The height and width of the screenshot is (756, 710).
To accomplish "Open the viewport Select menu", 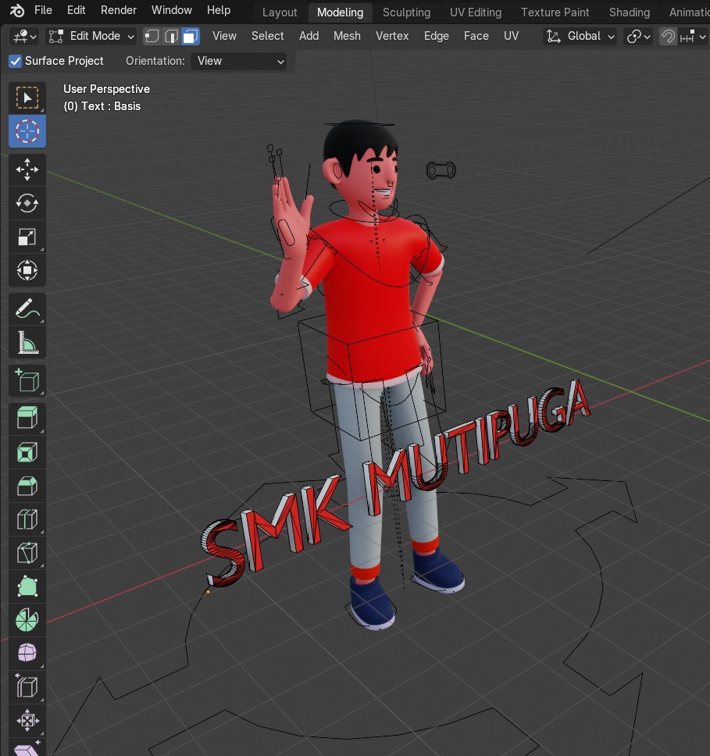I will click(x=267, y=36).
